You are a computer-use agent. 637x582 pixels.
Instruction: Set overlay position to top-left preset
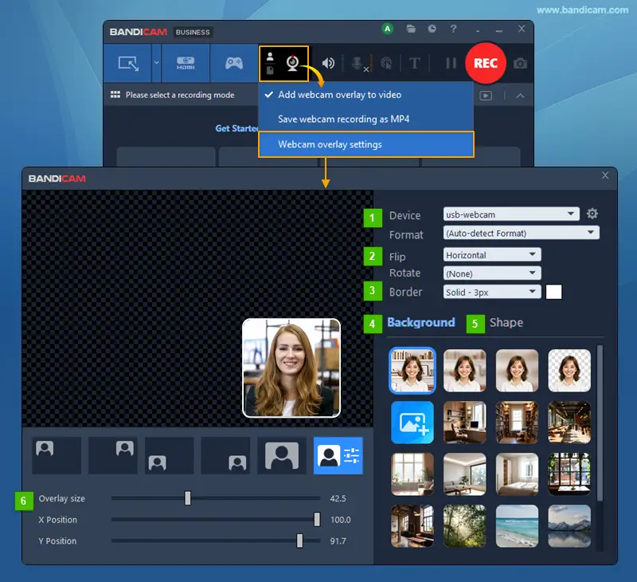[x=57, y=455]
